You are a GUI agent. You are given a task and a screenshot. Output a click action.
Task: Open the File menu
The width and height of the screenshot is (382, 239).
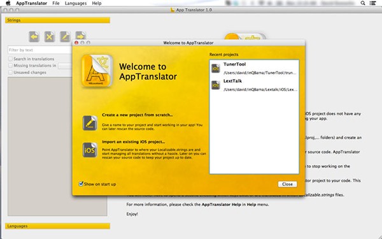point(56,3)
